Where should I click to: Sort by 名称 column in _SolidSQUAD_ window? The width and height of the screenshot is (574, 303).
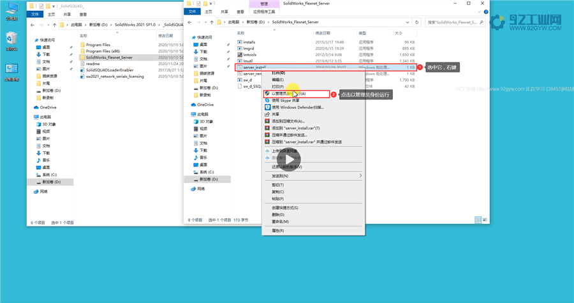[x=84, y=36]
